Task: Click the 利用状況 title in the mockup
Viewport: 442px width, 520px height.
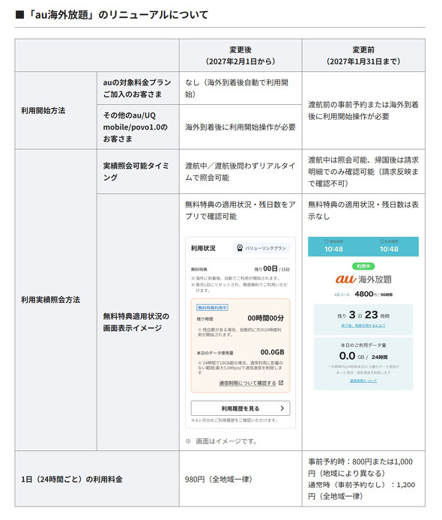Action: pos(203,248)
